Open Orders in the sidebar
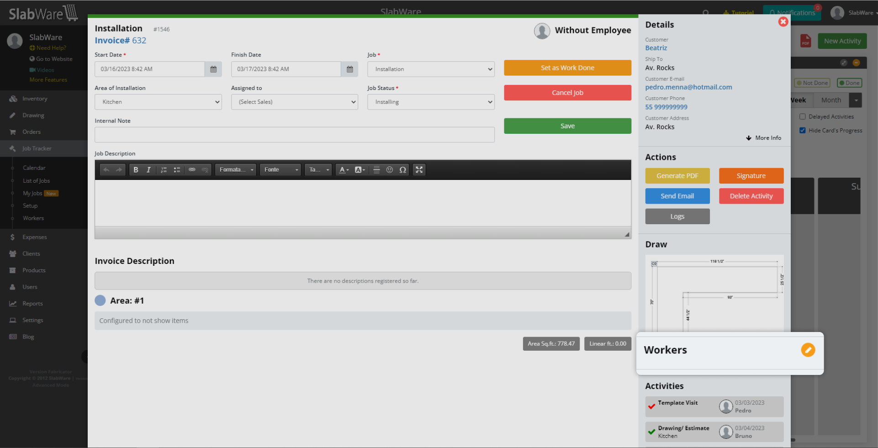878x448 pixels. tap(32, 132)
